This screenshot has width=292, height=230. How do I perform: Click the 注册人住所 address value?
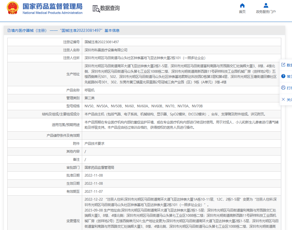(x=145, y=58)
